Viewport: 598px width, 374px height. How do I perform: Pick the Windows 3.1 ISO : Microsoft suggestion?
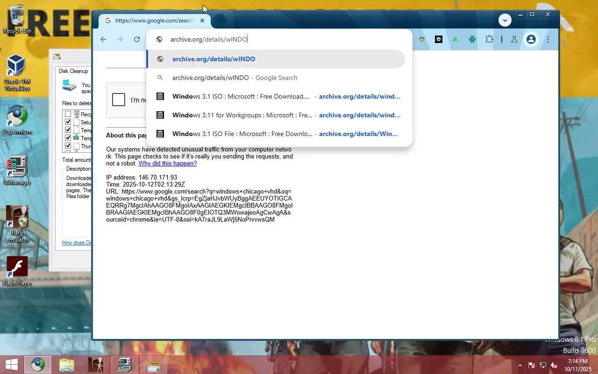pyautogui.click(x=276, y=96)
